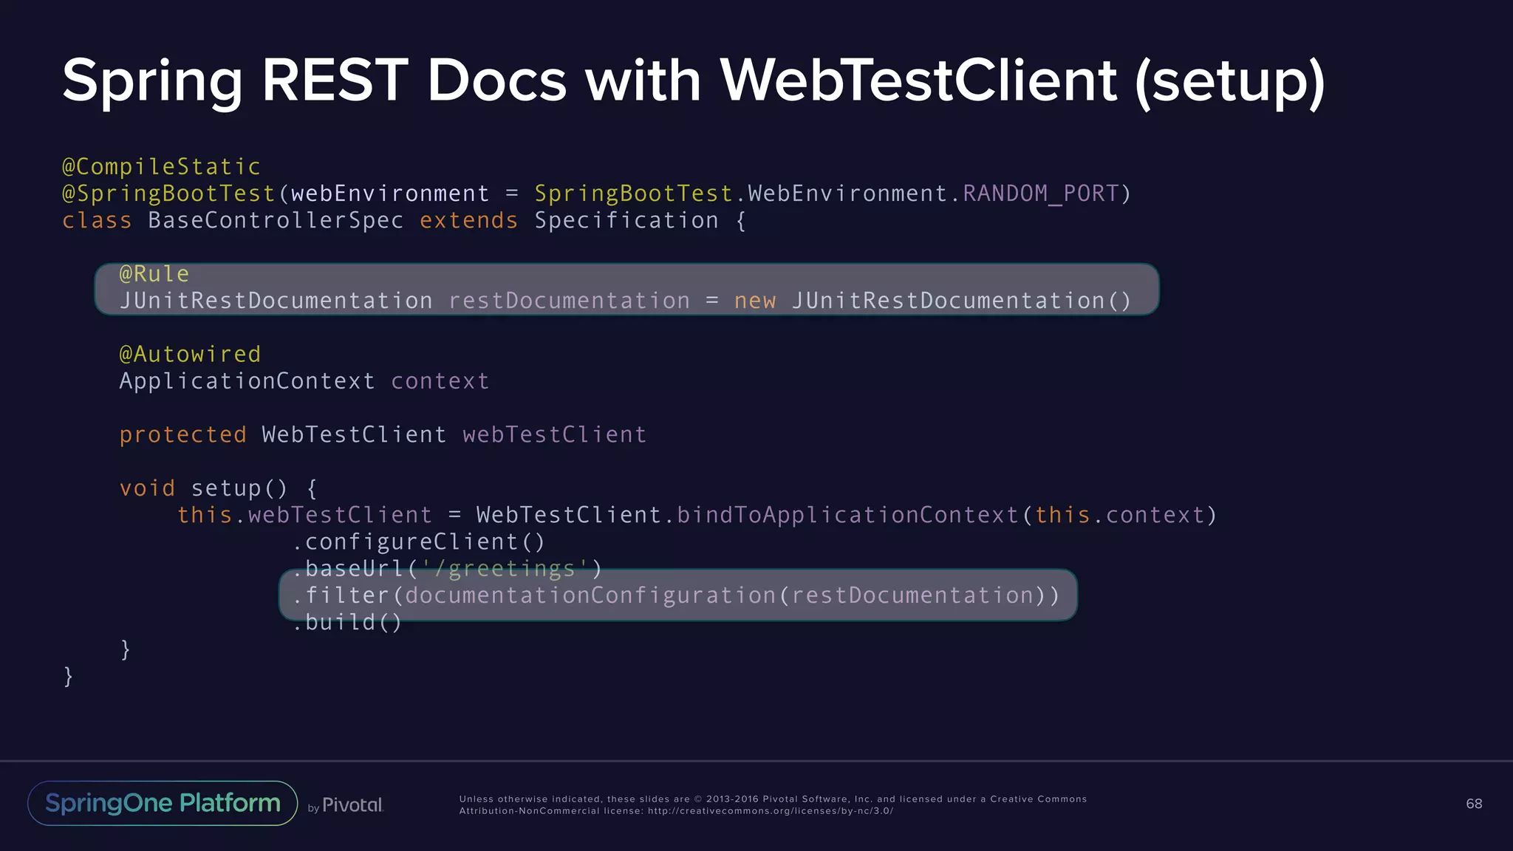
Task: Click the slide title heading
Action: 693,80
